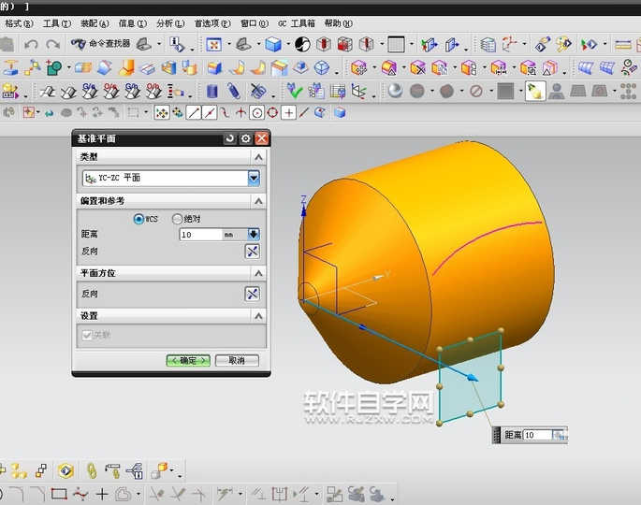Open the 工具 (Tools) menu

click(57, 22)
